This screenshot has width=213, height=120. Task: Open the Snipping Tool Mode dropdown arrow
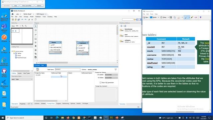click(158, 17)
